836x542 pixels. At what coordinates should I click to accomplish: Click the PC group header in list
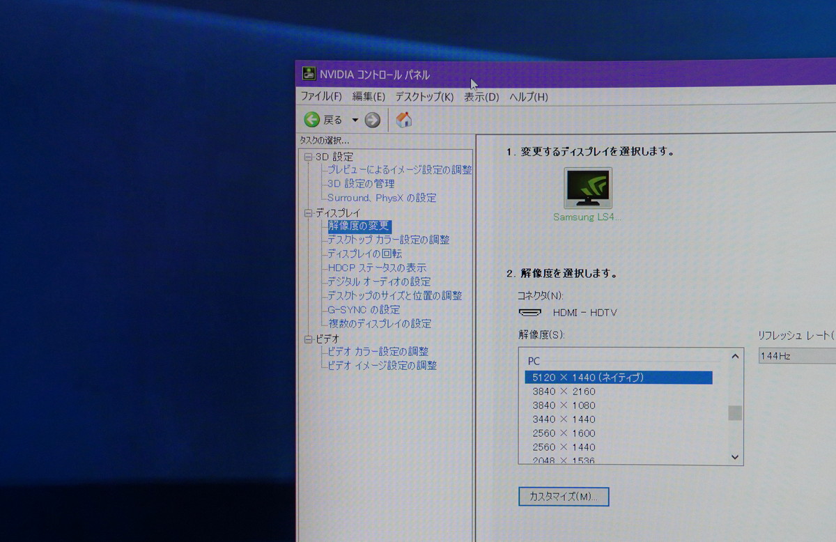click(x=534, y=361)
